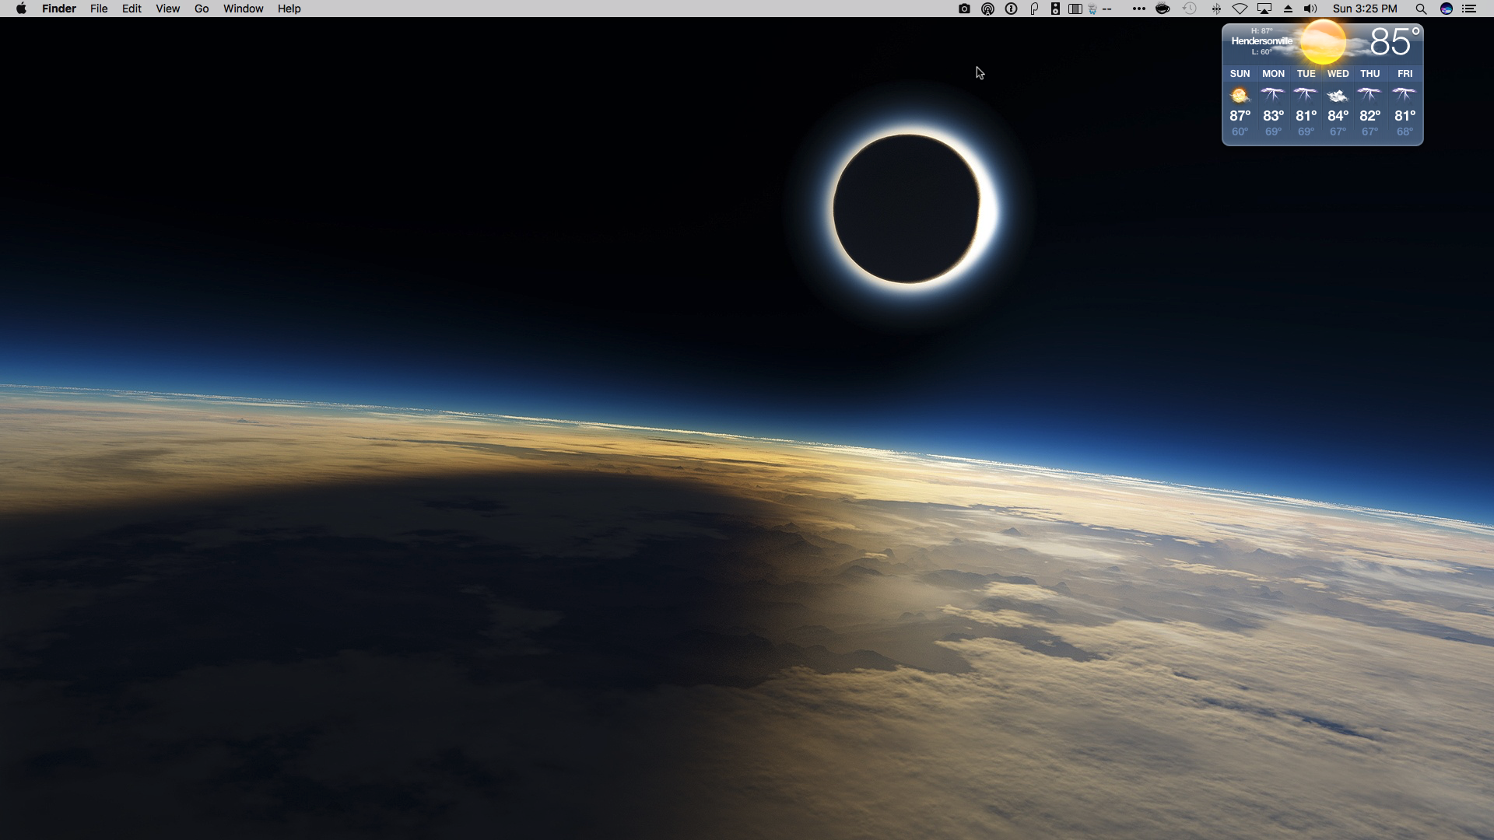Viewport: 1494px width, 840px height.
Task: Click the coffee cup menu bar icon
Action: pos(1163,9)
